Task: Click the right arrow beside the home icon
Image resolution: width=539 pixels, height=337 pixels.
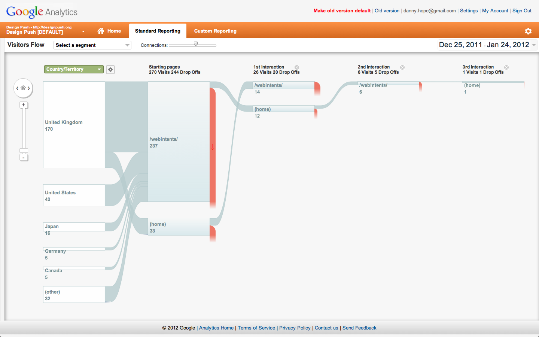Action: click(x=30, y=88)
